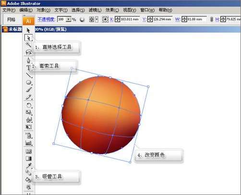Select the Rotate tool
This screenshot has width=241, height=195.
(29, 105)
